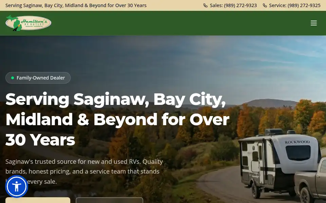Click the phone icon beside Sales

(x=205, y=5)
